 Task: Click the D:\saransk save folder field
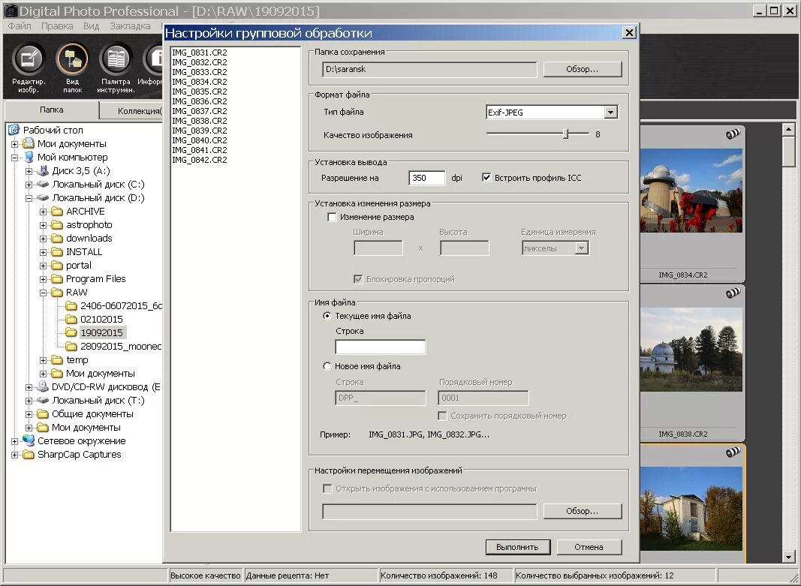429,69
